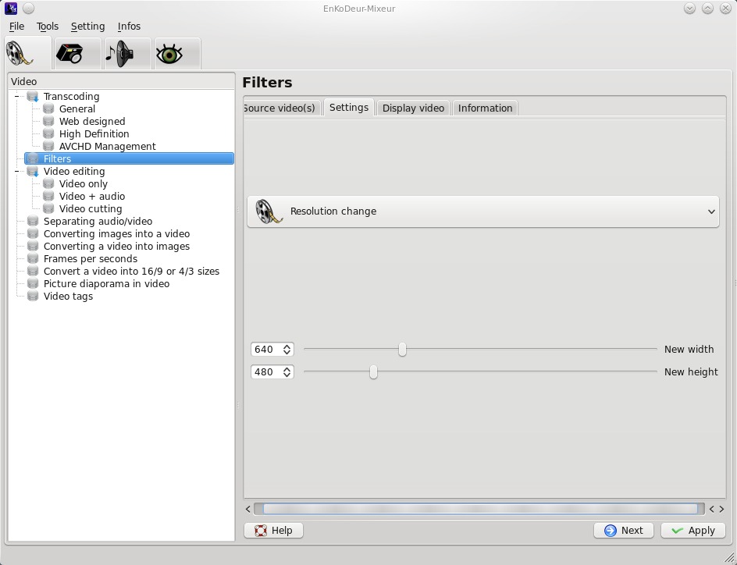
Task: Click the progress bar at the bottom
Action: 479,509
